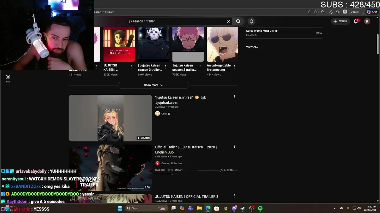Image resolution: width=380 pixels, height=213 pixels.
Task: Add page to favorites with star icon
Action: click(x=316, y=12)
